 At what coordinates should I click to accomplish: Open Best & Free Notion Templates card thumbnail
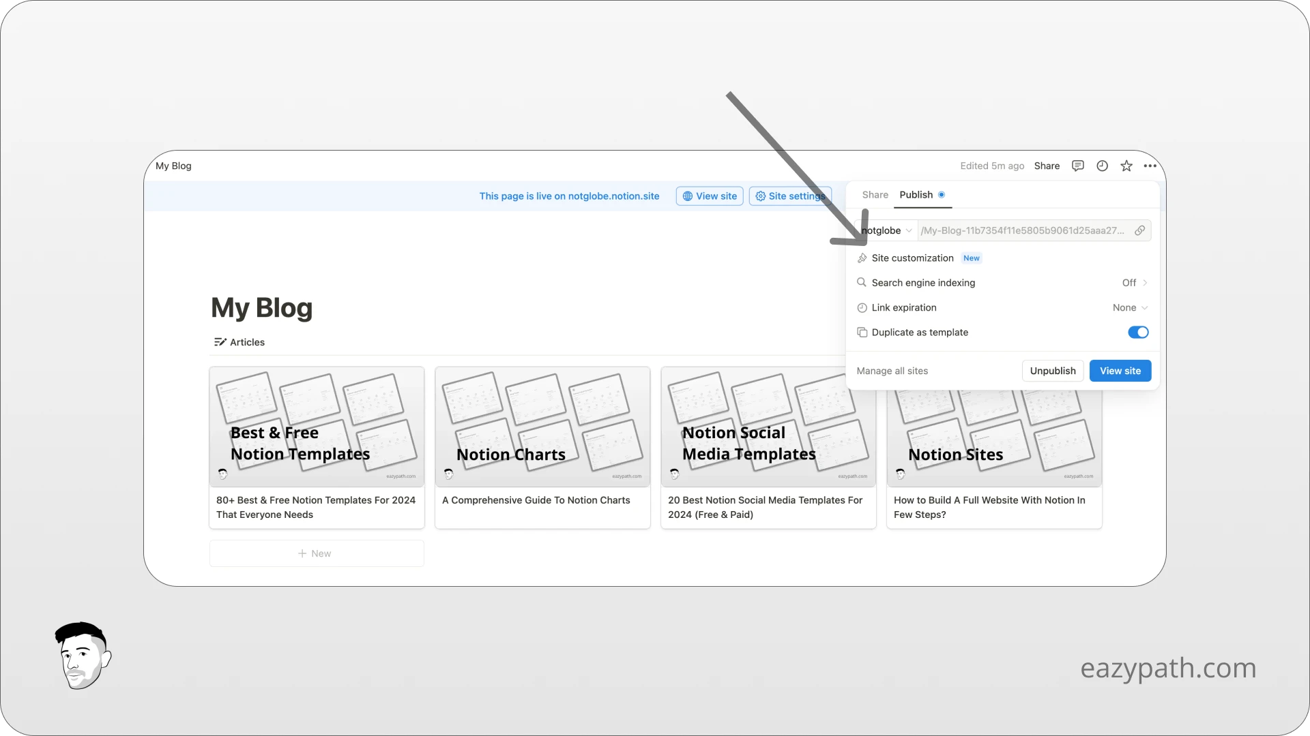click(317, 427)
